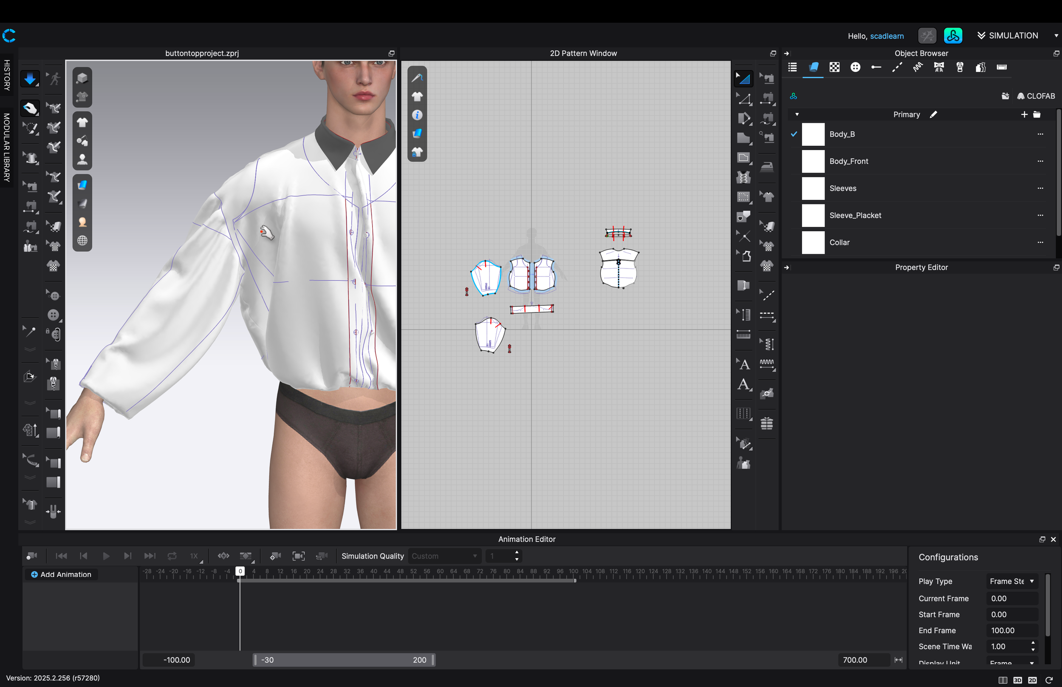Collapse the Primary fabric group arrow

[797, 115]
